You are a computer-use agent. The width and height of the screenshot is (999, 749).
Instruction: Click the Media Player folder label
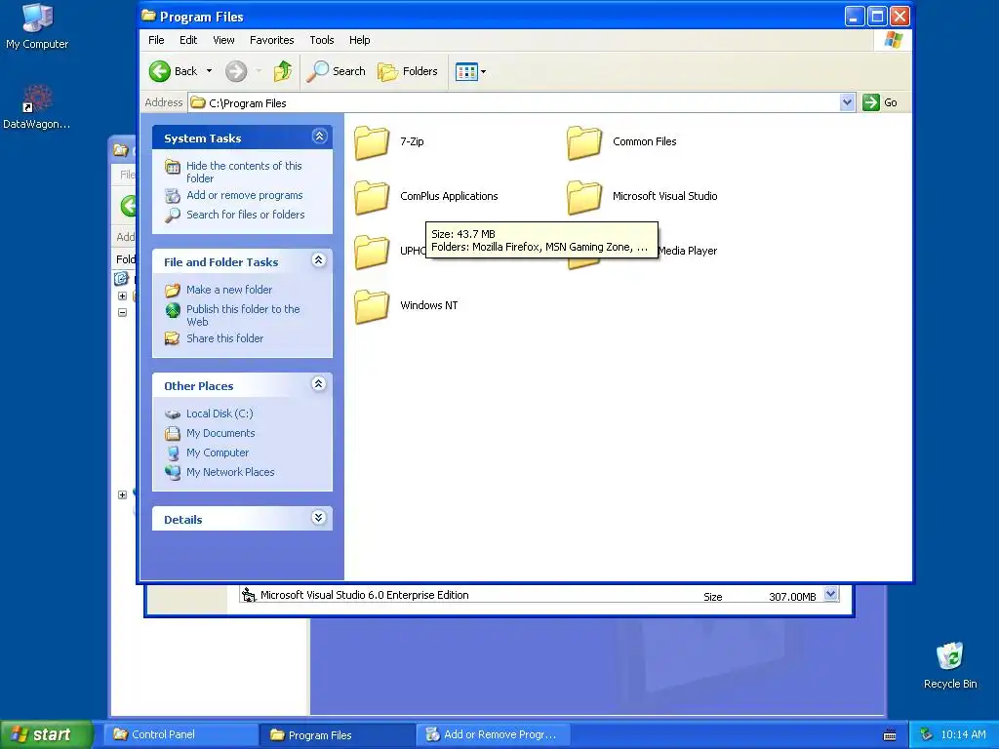(688, 251)
